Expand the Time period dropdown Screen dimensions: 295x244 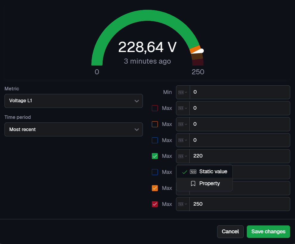click(x=73, y=130)
